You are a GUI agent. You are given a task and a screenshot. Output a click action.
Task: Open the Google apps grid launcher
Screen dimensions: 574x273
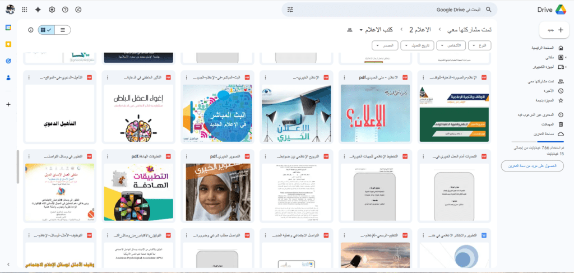(24, 10)
